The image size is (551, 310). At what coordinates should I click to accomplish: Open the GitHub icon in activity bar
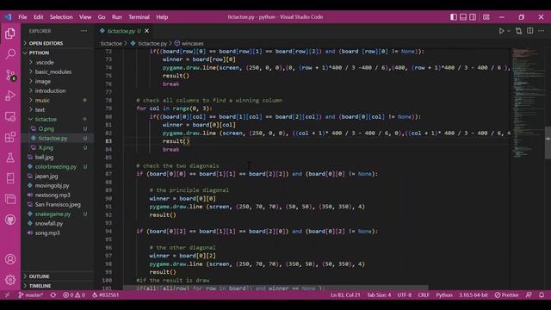pyautogui.click(x=10, y=220)
